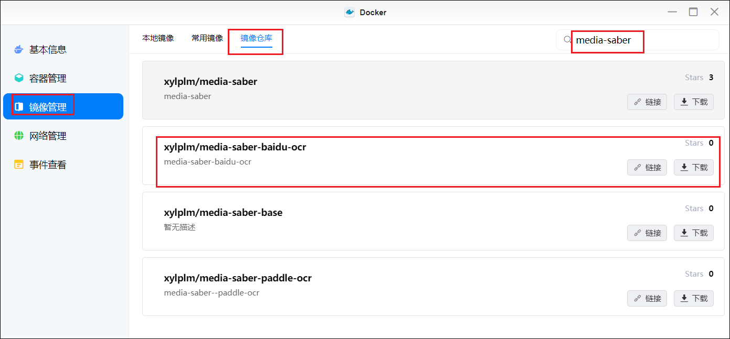This screenshot has width=730, height=339.
Task: Click 链接 for media-saber-base
Action: 647,233
